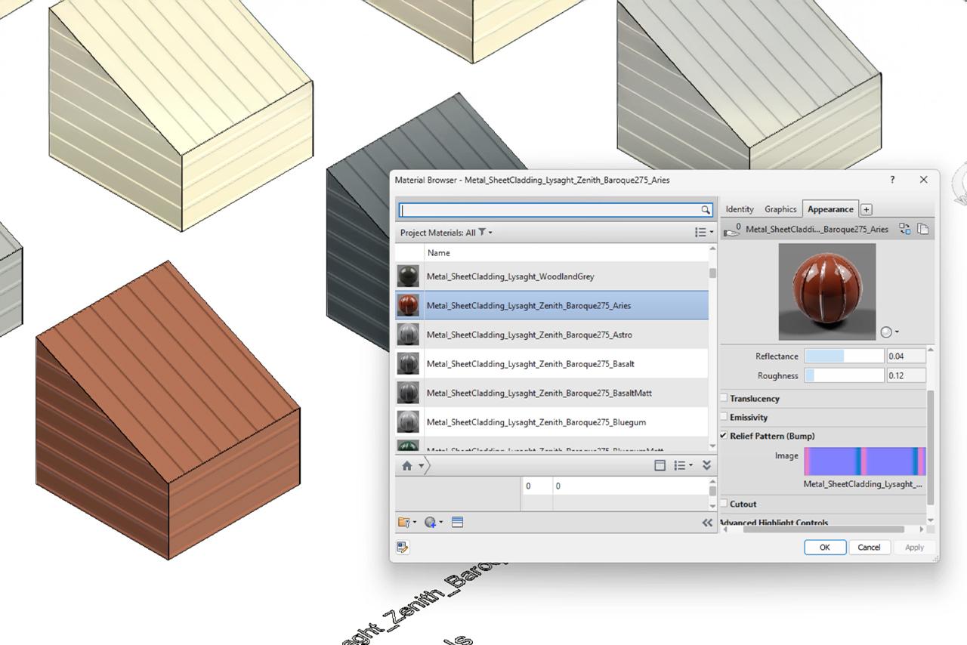Click the large material preview sphere
The width and height of the screenshot is (967, 645).
click(x=827, y=292)
